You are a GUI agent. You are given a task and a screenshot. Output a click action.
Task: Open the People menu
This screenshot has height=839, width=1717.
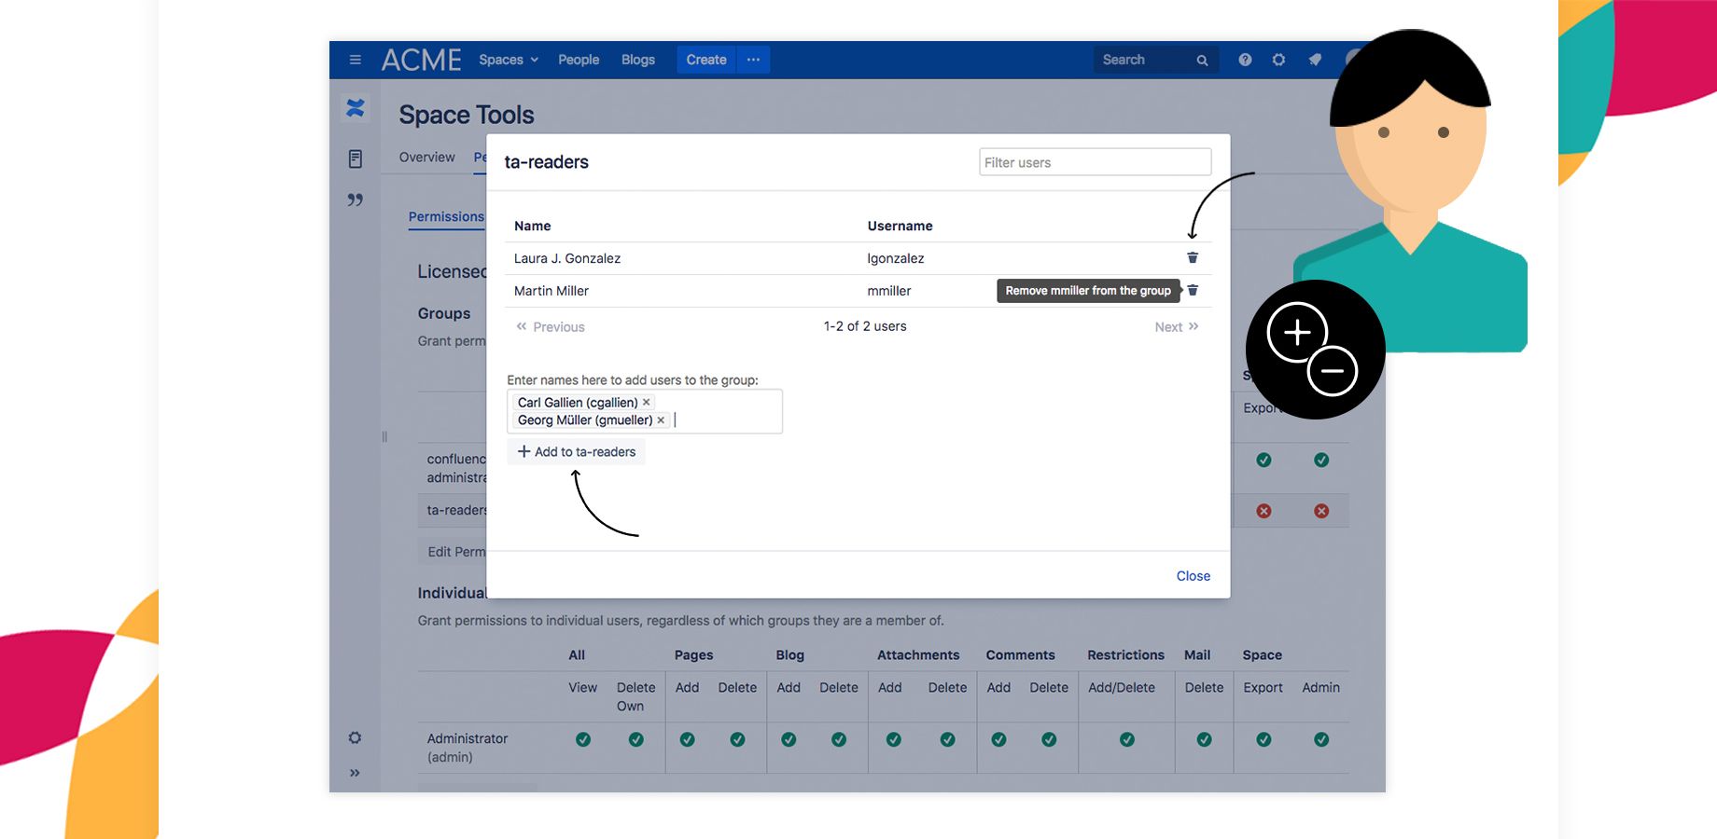click(x=579, y=60)
